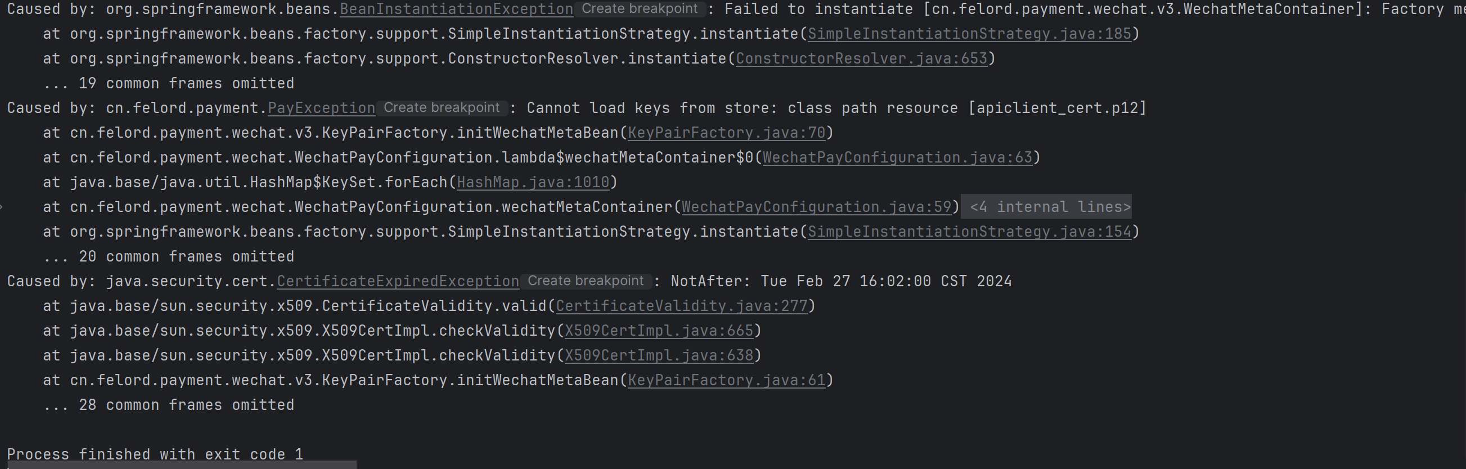Open SimpleInstantiationStrategy.java:185 link
1466x469 pixels.
pos(969,34)
